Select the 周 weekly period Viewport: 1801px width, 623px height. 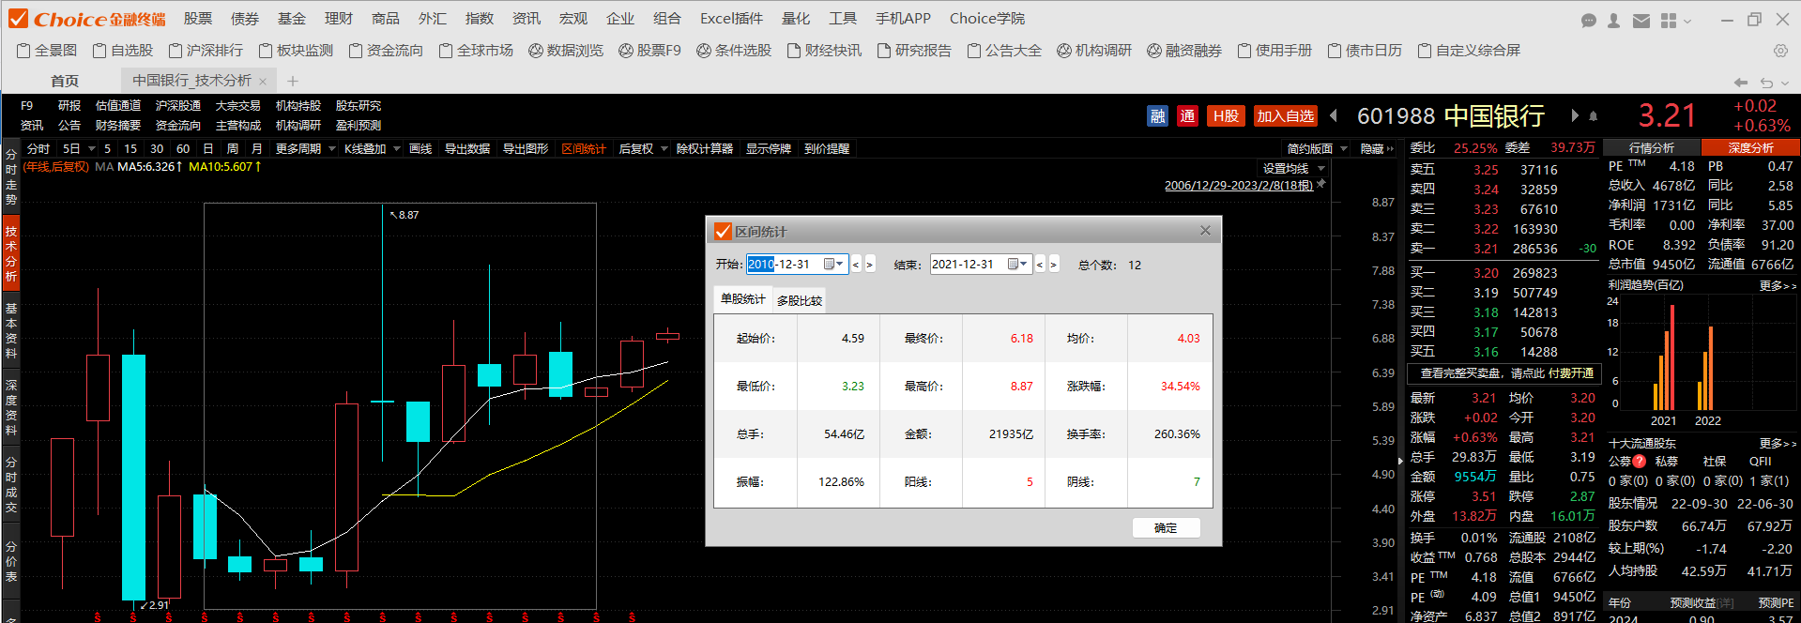(232, 148)
